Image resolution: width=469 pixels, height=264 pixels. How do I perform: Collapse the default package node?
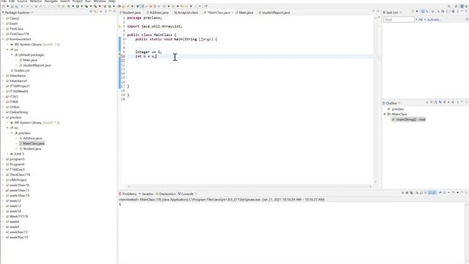click(x=12, y=55)
